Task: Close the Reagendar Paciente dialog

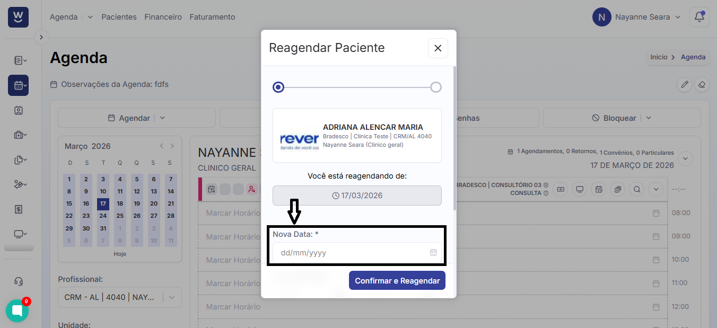Action: 438,48
